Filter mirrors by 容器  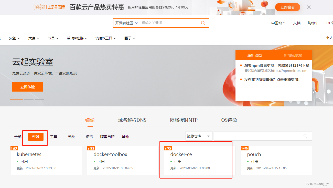coord(36,137)
